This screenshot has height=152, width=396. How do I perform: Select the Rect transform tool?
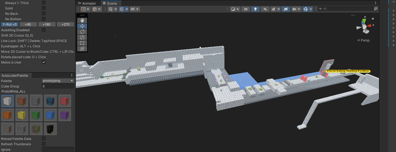click(82, 43)
